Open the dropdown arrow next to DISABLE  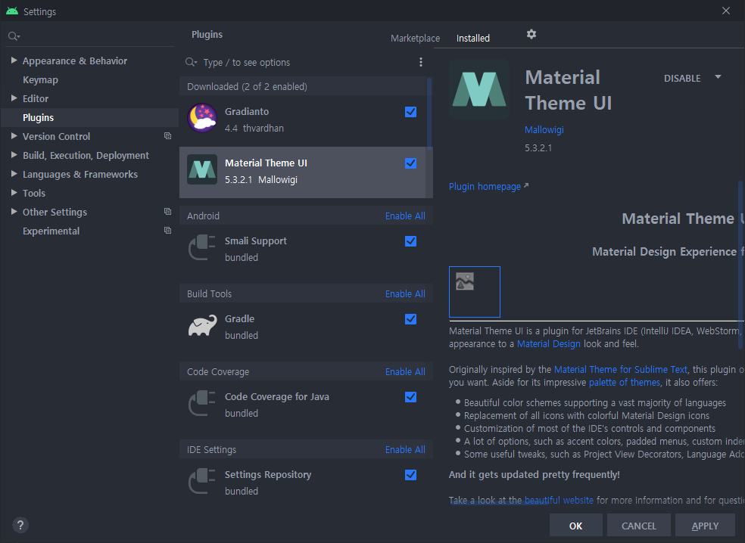[x=718, y=77]
